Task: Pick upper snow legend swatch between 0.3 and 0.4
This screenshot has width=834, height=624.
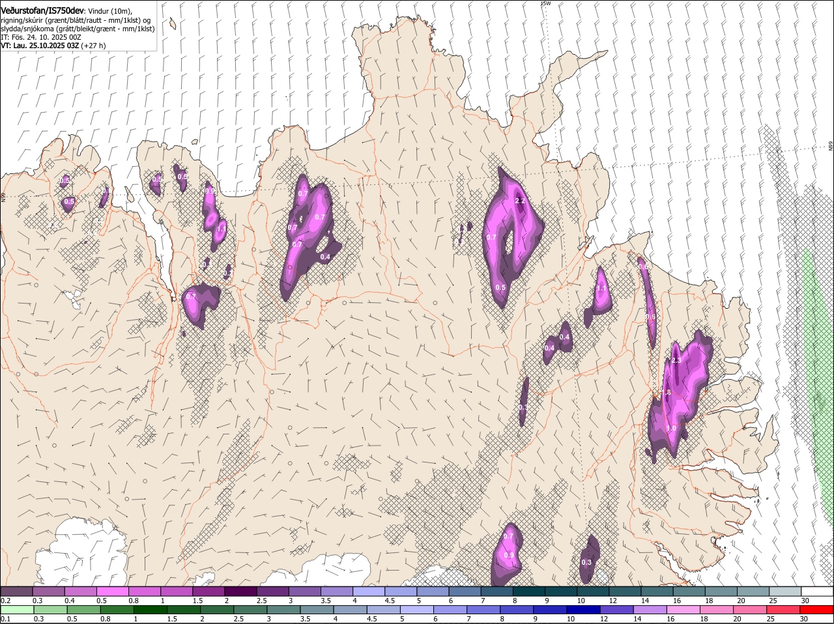Action: pyautogui.click(x=48, y=591)
